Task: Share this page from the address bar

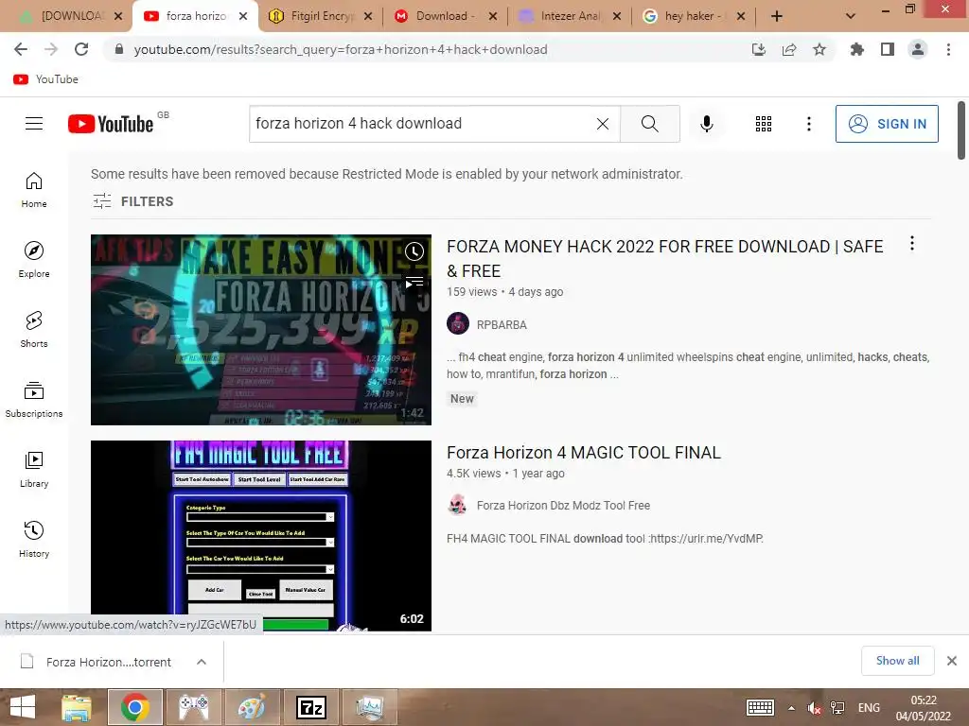Action: point(788,49)
